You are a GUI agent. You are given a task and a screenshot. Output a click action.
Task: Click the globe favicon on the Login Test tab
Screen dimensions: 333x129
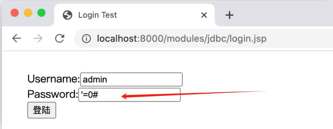click(x=68, y=15)
